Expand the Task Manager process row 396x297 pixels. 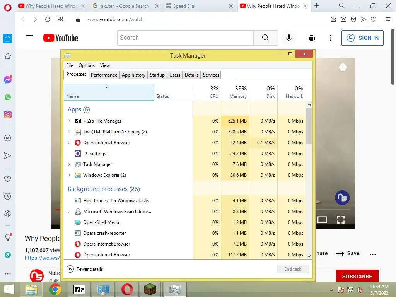pyautogui.click(x=69, y=164)
